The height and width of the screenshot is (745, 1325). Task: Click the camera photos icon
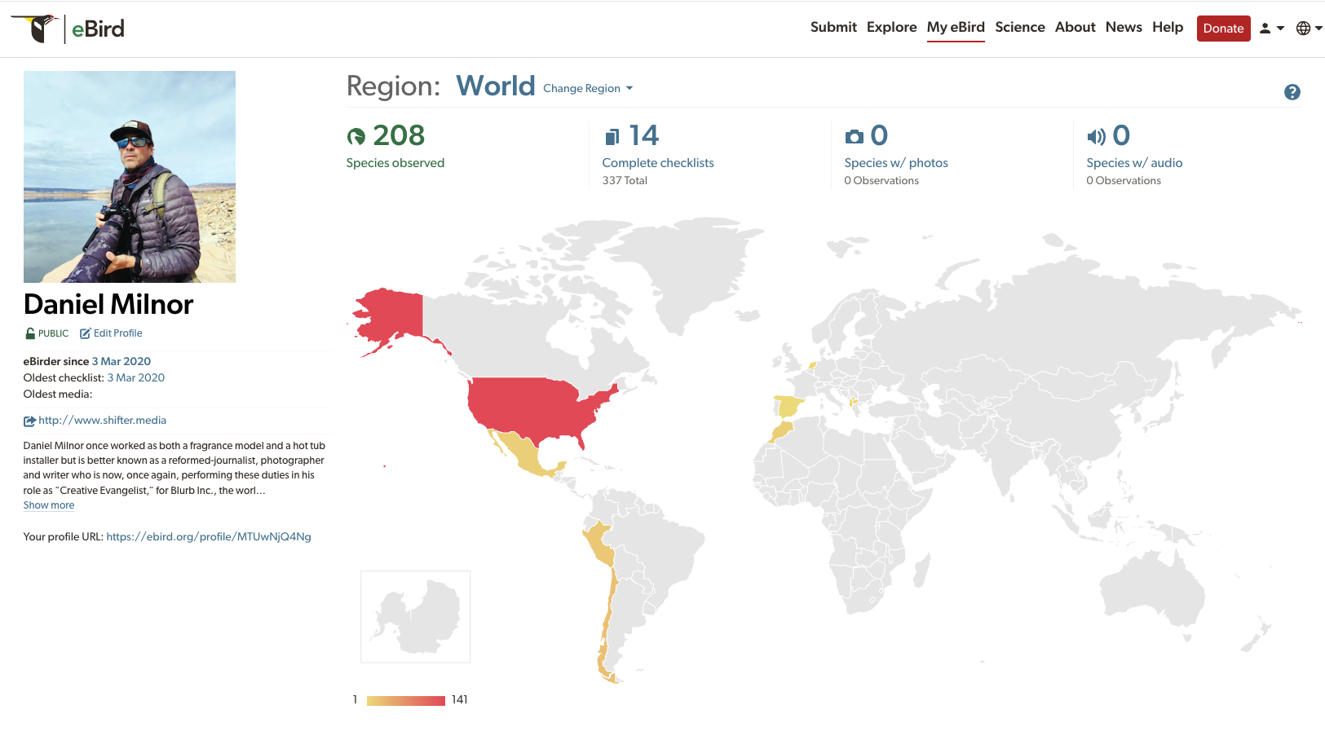pyautogui.click(x=854, y=136)
